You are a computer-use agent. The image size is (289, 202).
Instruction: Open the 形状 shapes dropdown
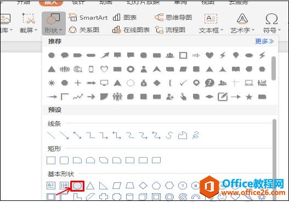pos(54,24)
